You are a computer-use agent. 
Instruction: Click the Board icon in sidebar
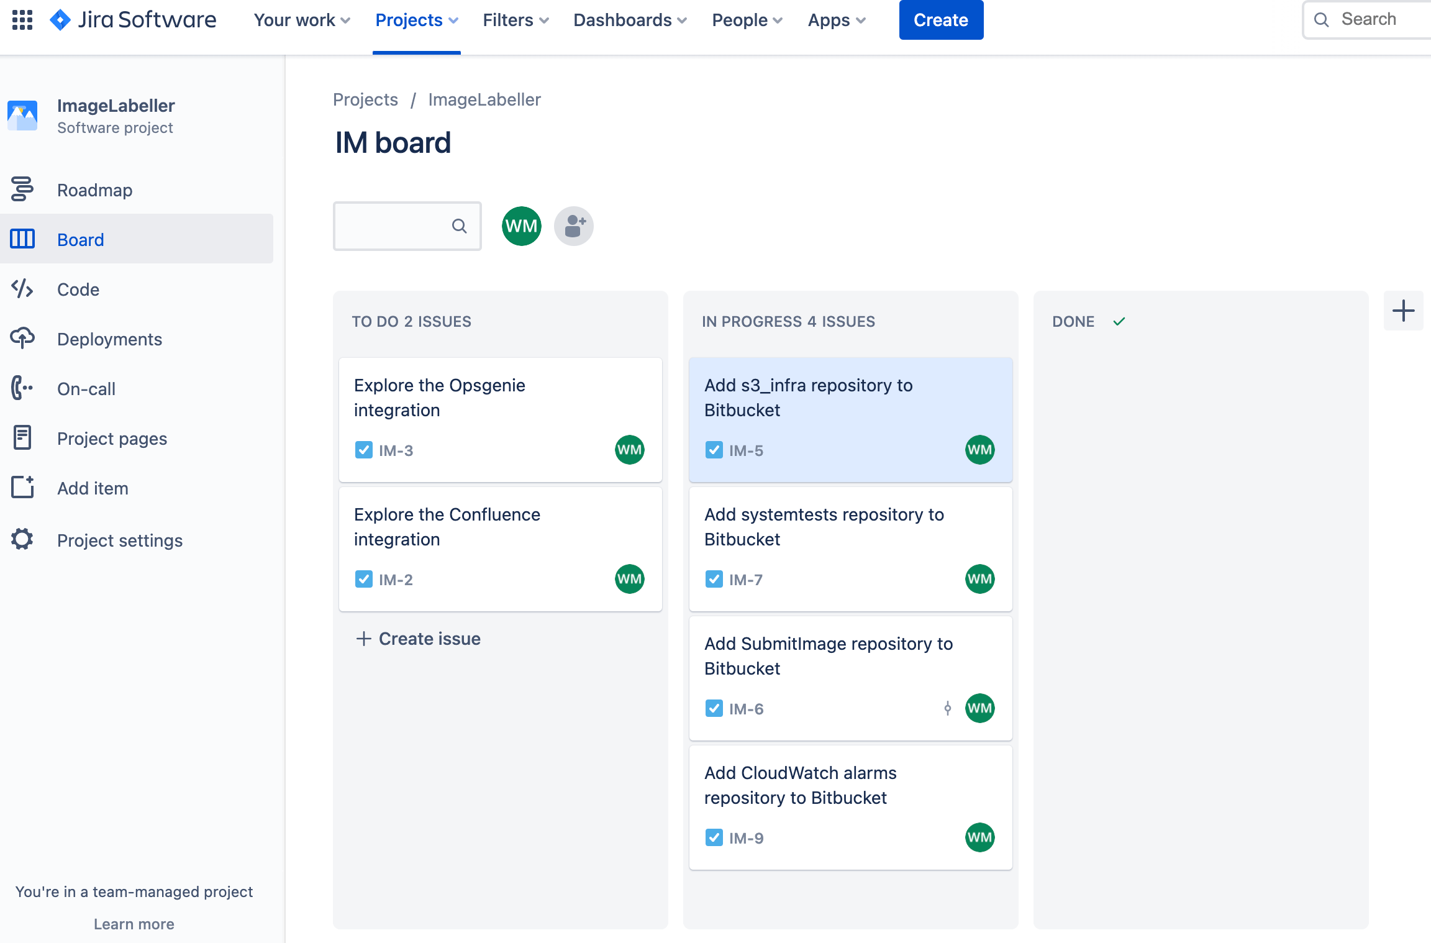[23, 239]
